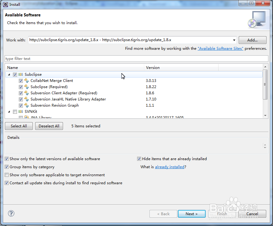Open the already installed link
The width and height of the screenshot is (273, 226).
click(x=170, y=167)
